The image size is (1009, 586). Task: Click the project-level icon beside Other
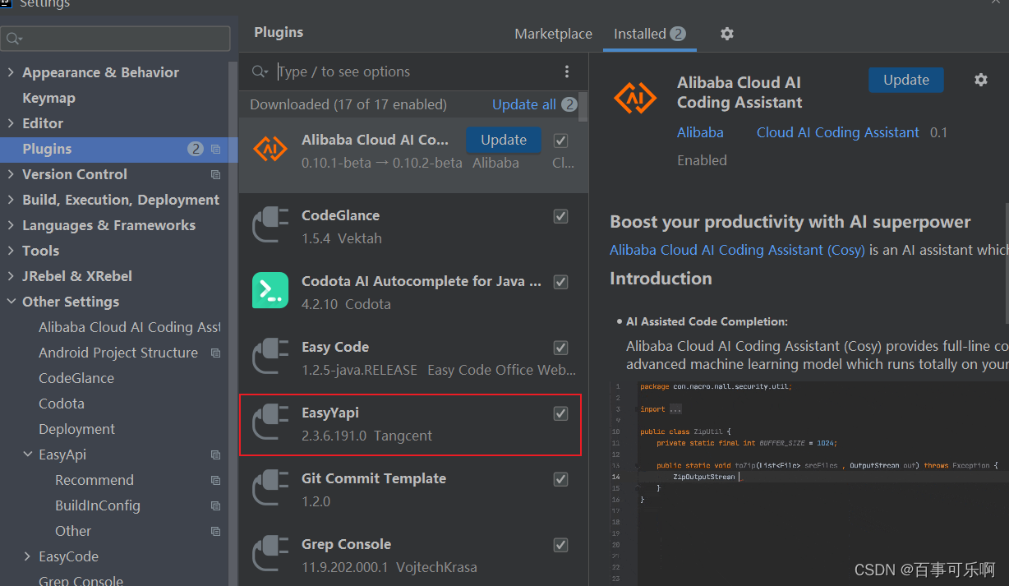215,532
